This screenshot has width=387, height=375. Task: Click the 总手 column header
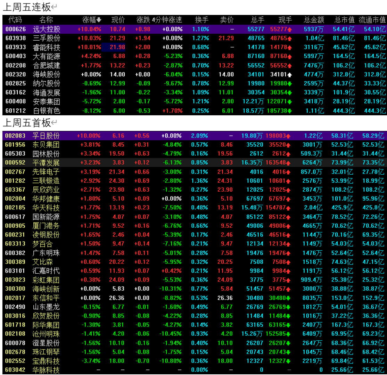[x=258, y=20]
